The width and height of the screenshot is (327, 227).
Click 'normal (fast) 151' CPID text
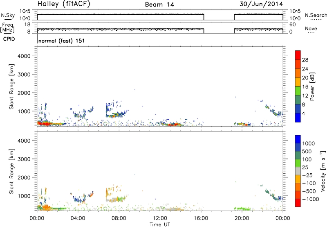[x=62, y=41]
